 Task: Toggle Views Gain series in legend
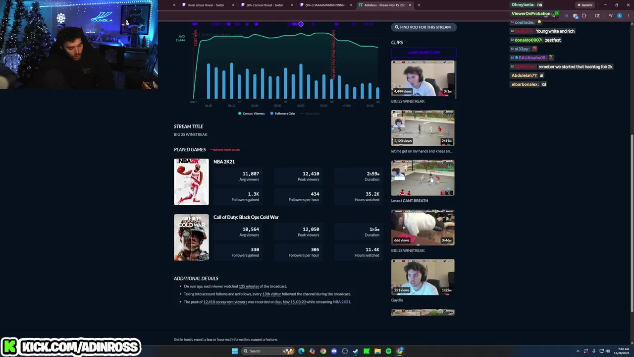pyautogui.click(x=310, y=114)
